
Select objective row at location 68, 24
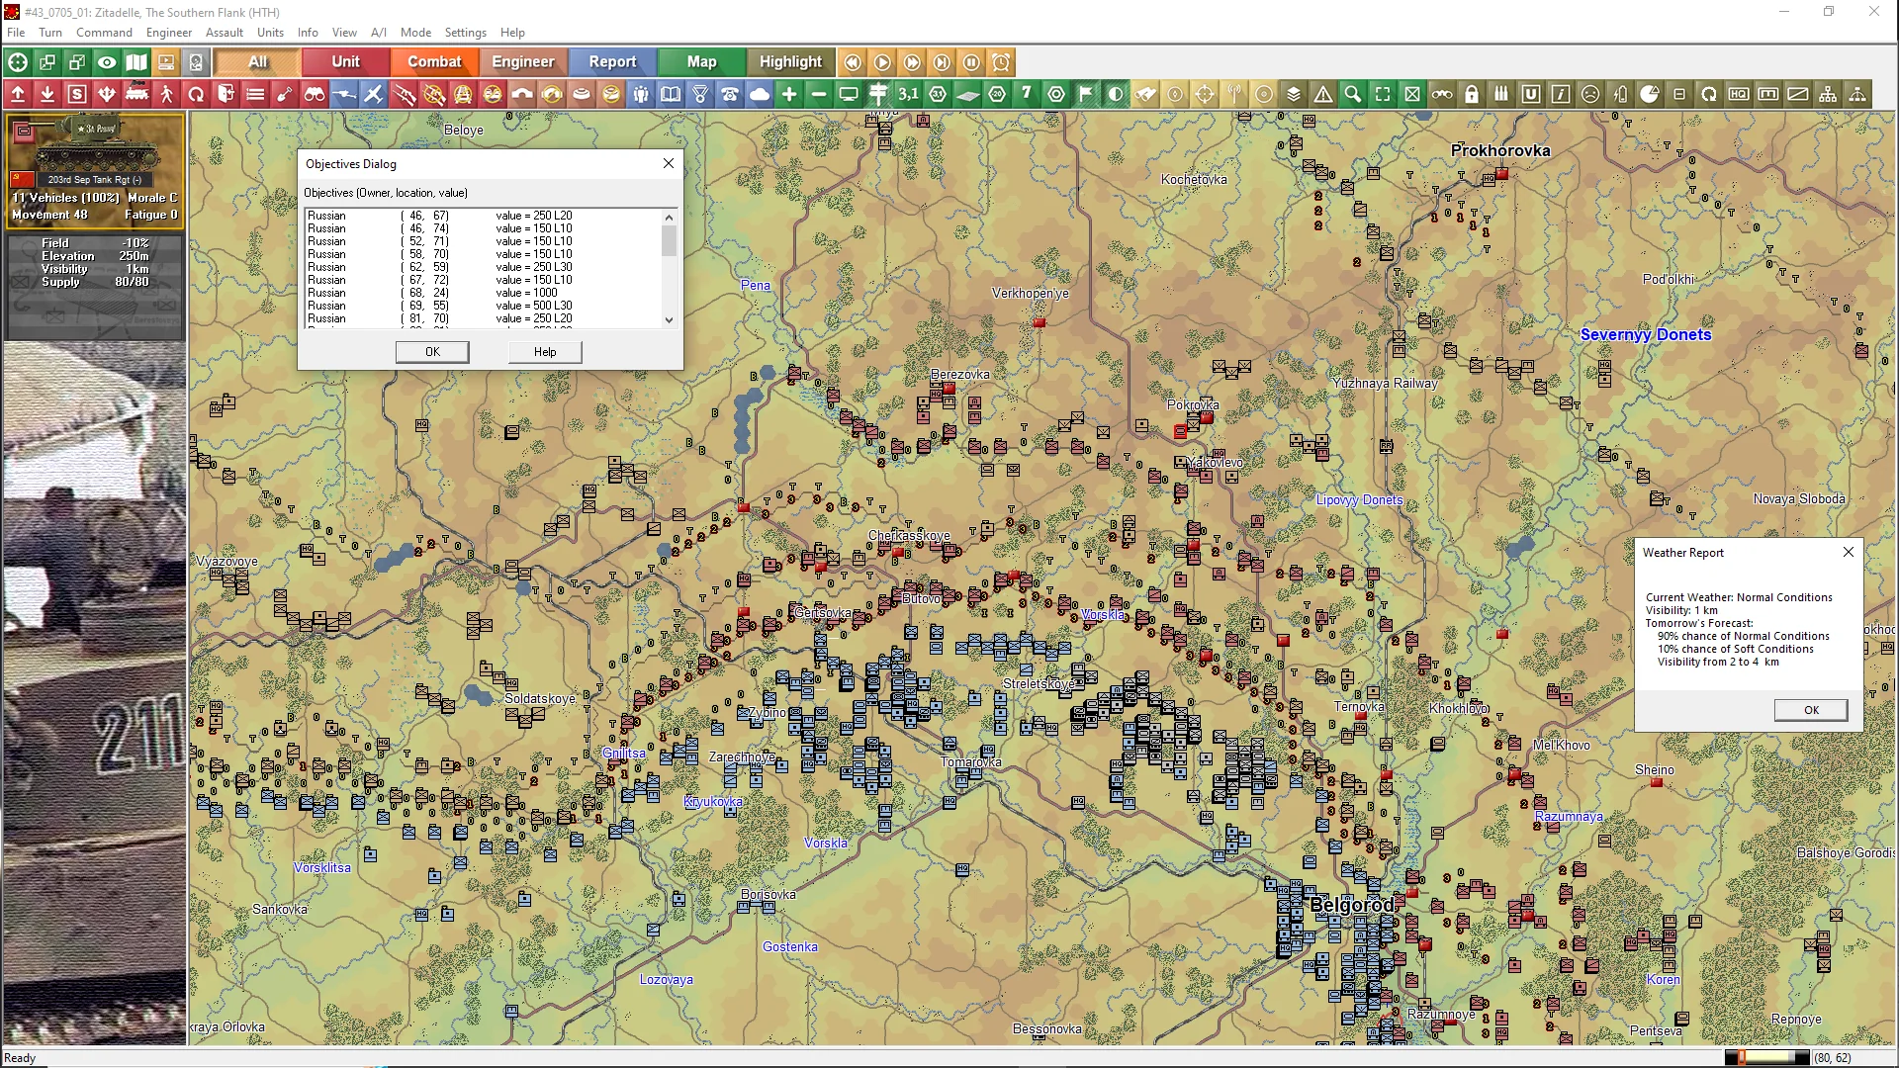(435, 293)
